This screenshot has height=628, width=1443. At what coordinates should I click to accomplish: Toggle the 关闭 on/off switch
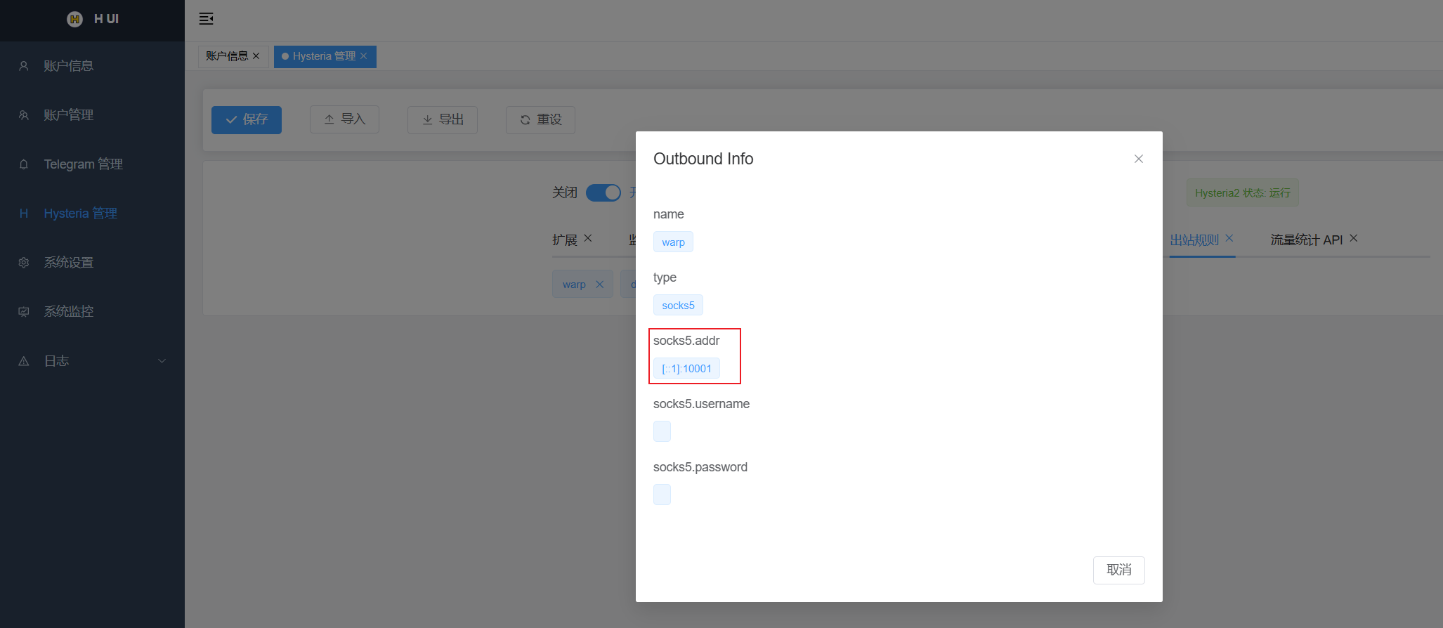603,192
